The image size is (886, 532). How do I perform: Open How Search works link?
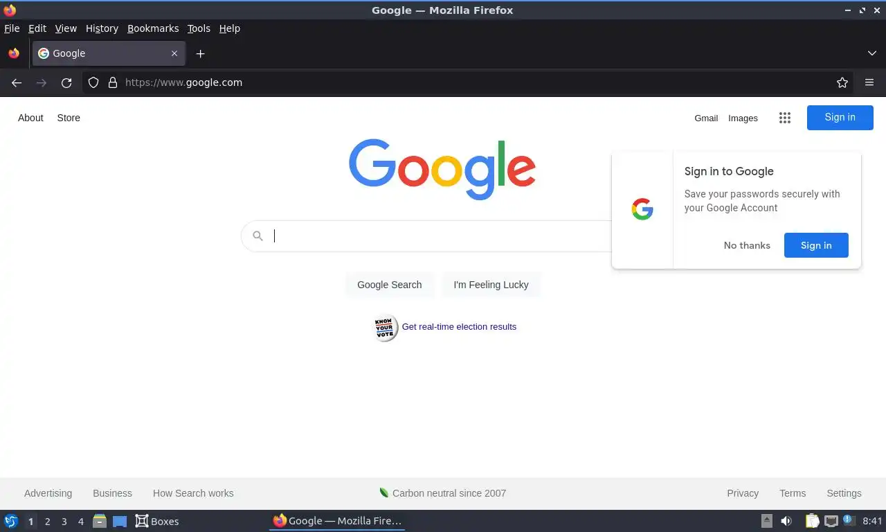(x=193, y=493)
